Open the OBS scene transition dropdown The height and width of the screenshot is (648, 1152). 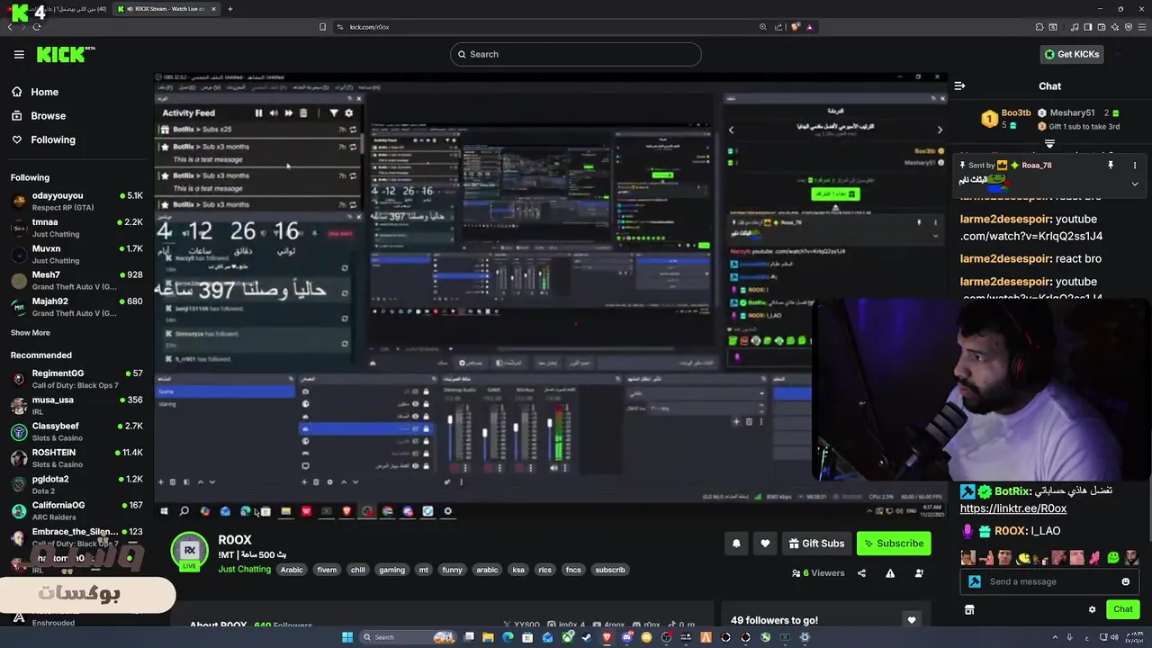(x=697, y=393)
